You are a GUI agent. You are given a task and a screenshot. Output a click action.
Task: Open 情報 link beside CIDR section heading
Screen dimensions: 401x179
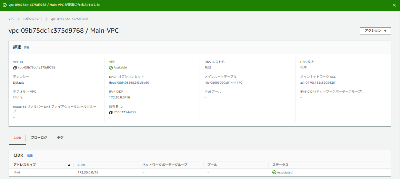[x=30, y=156]
